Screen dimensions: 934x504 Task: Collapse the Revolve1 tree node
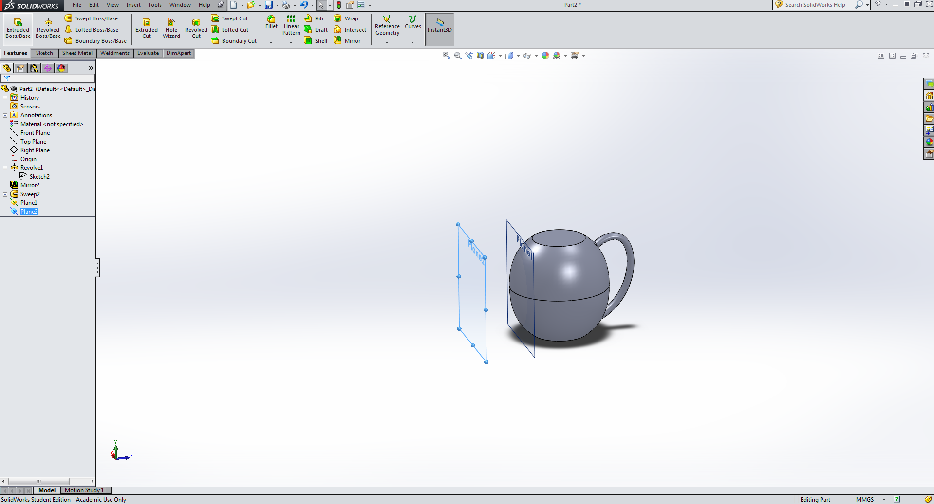(5, 168)
